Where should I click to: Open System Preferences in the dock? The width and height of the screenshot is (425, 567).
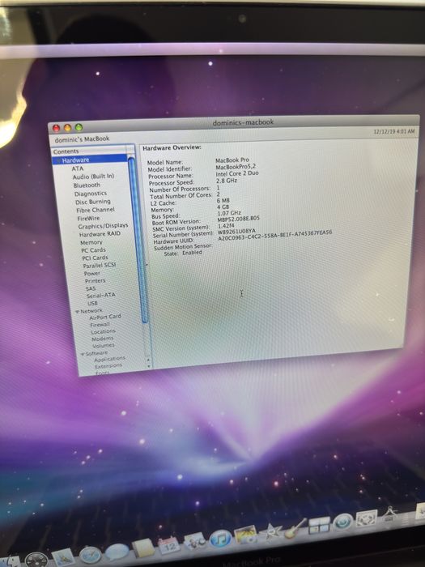(367, 518)
